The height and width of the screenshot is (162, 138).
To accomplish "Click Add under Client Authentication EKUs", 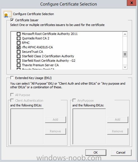I will click(x=55, y=120).
